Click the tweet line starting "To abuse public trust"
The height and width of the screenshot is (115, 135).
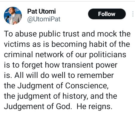(x=67, y=34)
